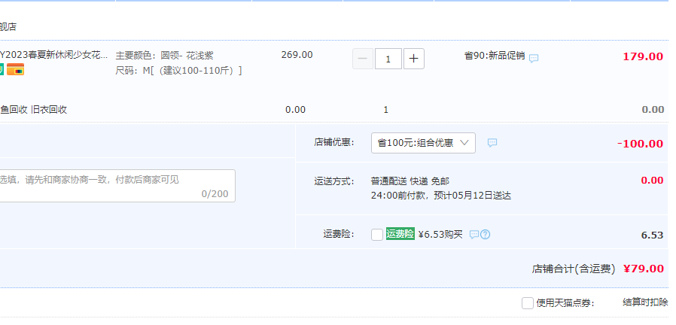Click the green 运费险 label badge

tap(400, 234)
